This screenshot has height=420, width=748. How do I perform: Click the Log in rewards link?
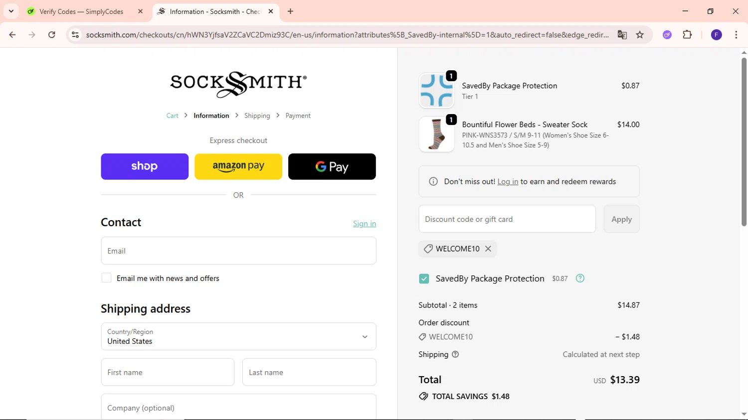508,182
